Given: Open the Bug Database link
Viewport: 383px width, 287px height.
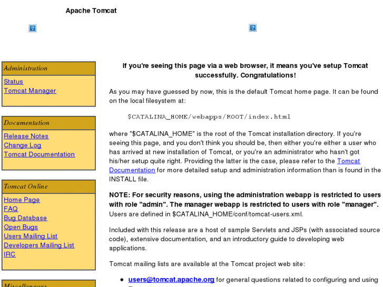Looking at the screenshot, I should point(25,218).
